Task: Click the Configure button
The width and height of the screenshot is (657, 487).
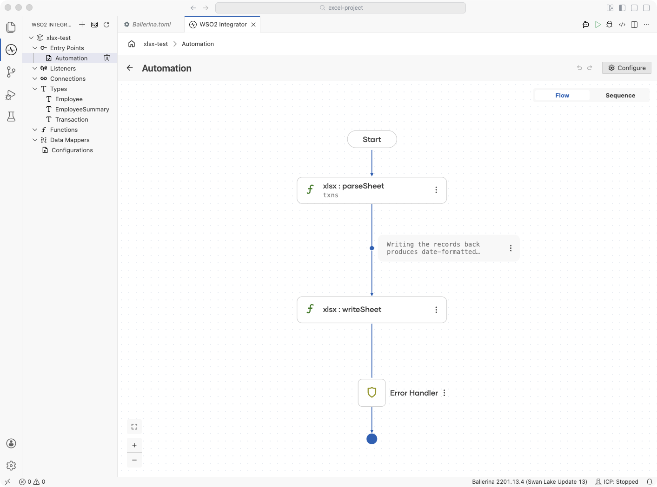Action: tap(627, 68)
